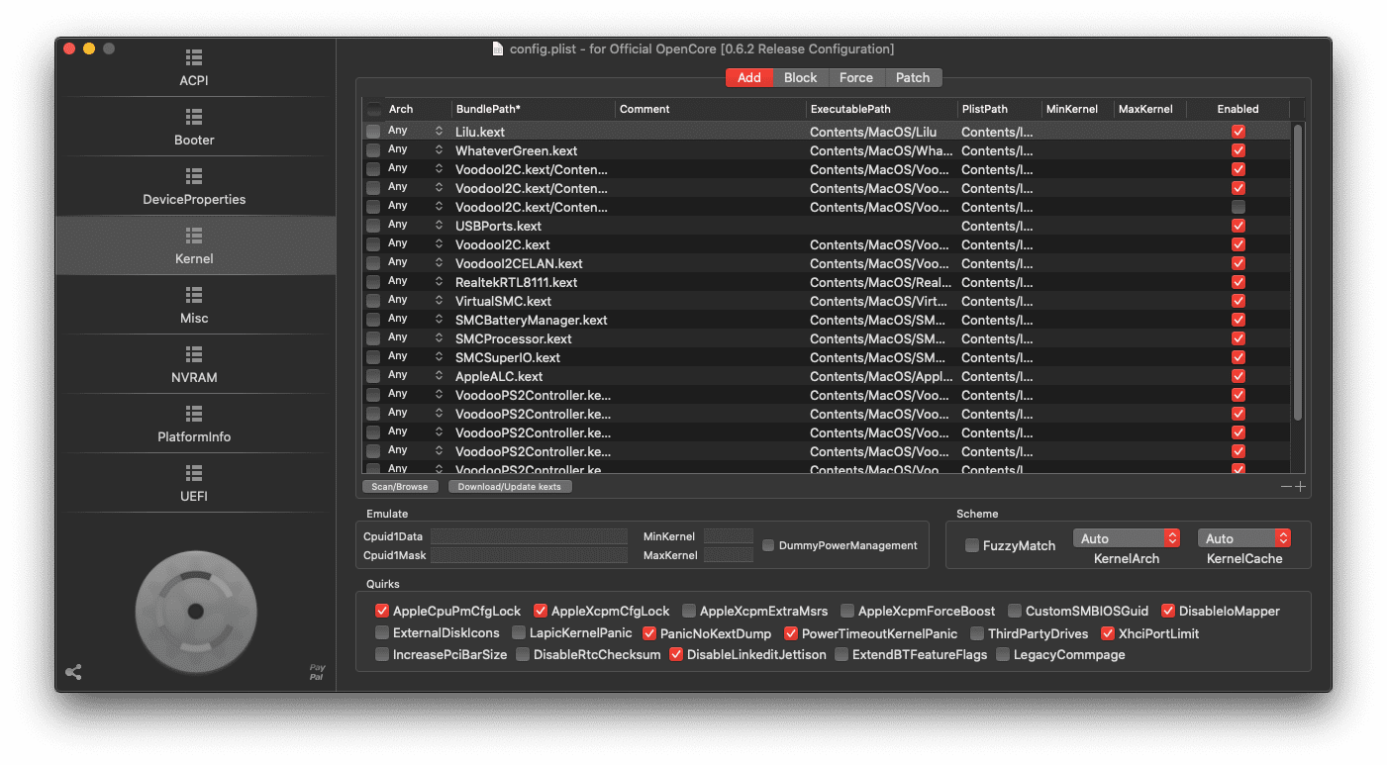The height and width of the screenshot is (765, 1387).
Task: Open Arch stepper for VoodooI2CELAN.kext row
Action: (x=439, y=262)
